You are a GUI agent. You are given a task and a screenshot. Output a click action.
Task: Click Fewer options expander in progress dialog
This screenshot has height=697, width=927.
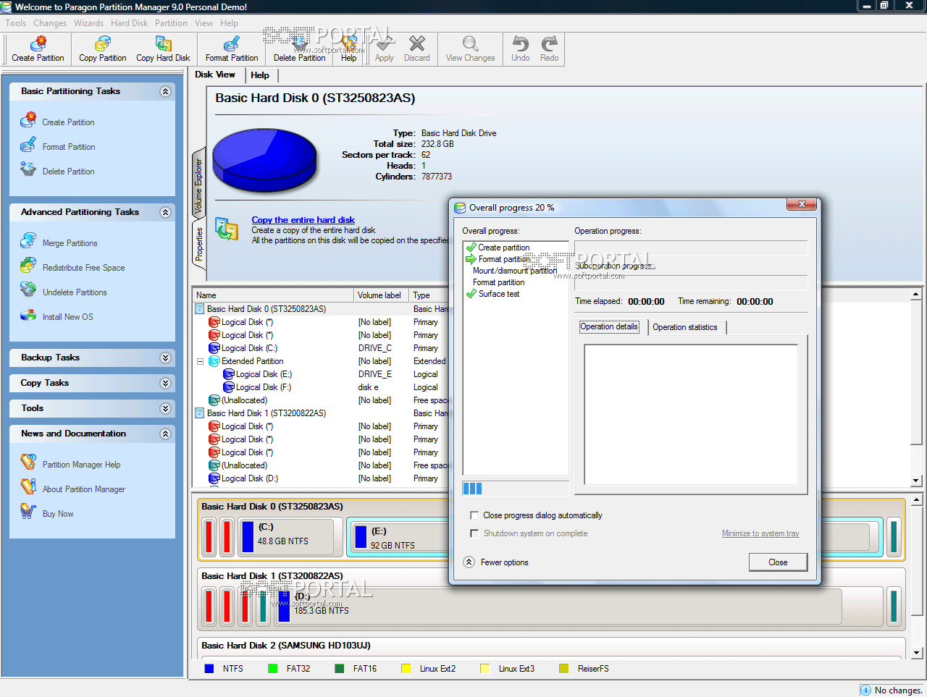(469, 562)
